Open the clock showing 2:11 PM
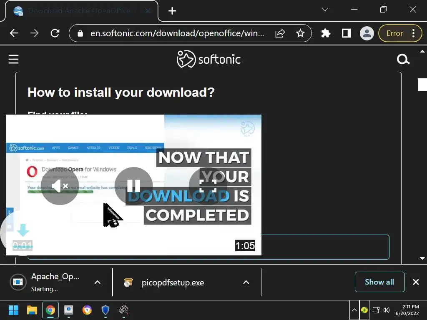This screenshot has width=427, height=320. 407,310
